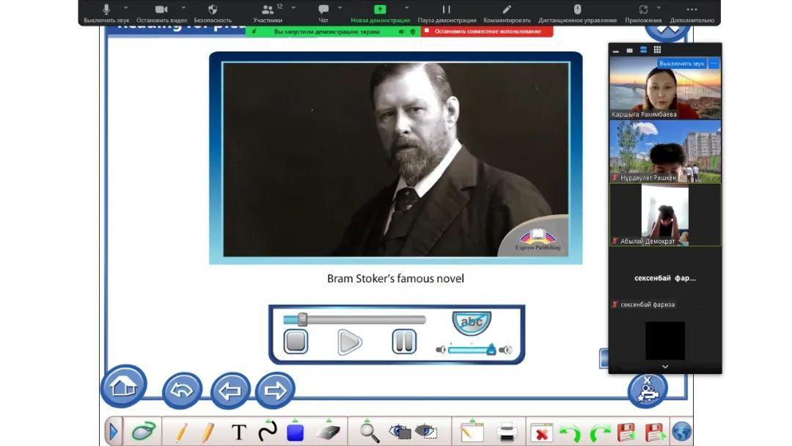Expand participants options arrow
Image resolution: width=792 pixels, height=446 pixels.
(293, 8)
